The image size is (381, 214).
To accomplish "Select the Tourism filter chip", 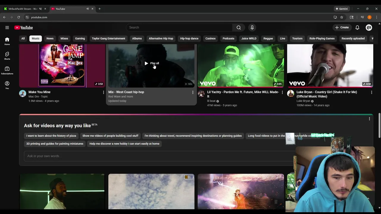I will [297, 38].
